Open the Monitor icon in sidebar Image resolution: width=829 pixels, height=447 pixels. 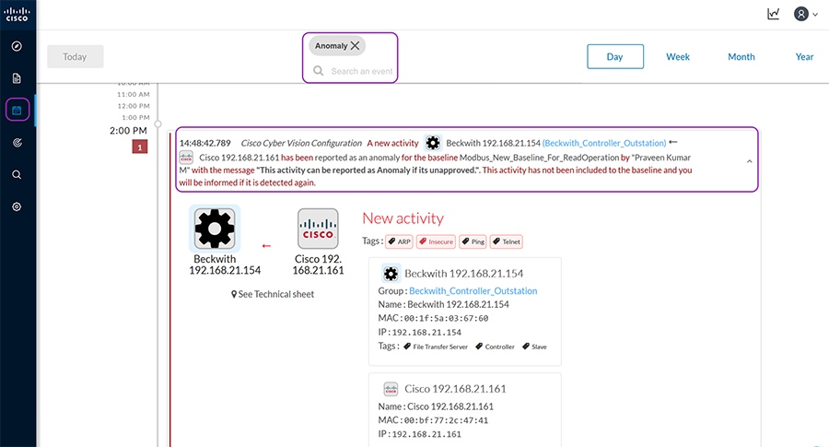point(17,142)
